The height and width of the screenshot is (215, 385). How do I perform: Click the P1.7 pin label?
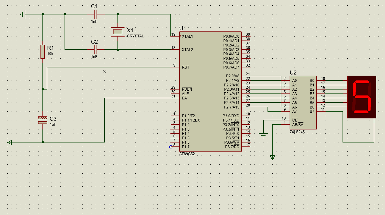pos(186,147)
